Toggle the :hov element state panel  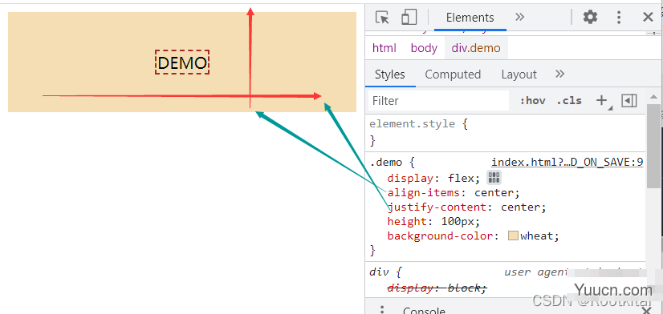coord(532,101)
